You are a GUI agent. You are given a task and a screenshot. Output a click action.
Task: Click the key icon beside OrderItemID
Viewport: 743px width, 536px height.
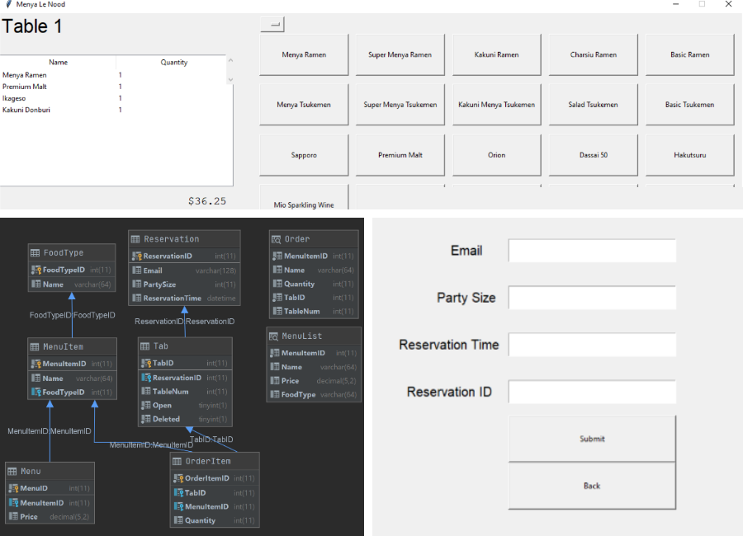pos(177,478)
